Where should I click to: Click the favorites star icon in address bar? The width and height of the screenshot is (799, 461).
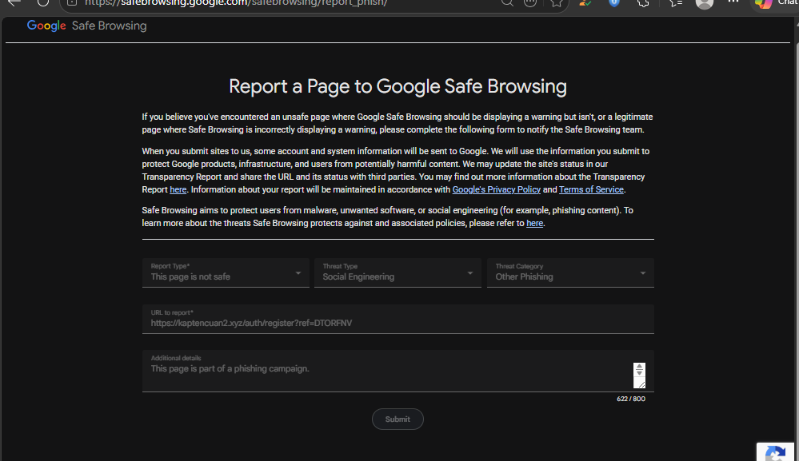[x=557, y=2]
